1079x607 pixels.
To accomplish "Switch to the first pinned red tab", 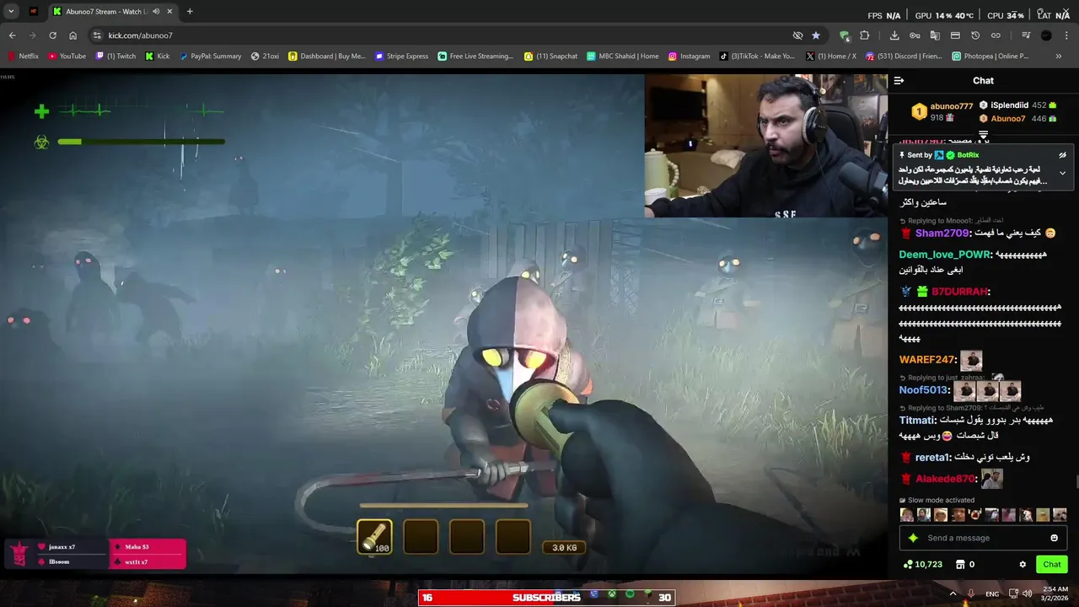I will point(33,12).
